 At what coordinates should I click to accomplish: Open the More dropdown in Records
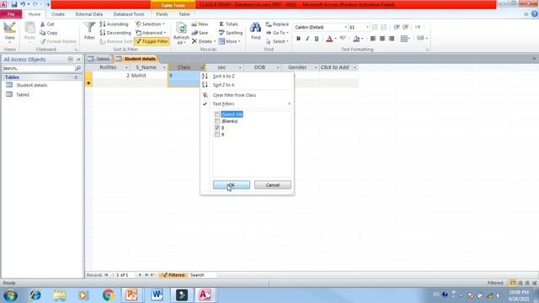pos(230,41)
